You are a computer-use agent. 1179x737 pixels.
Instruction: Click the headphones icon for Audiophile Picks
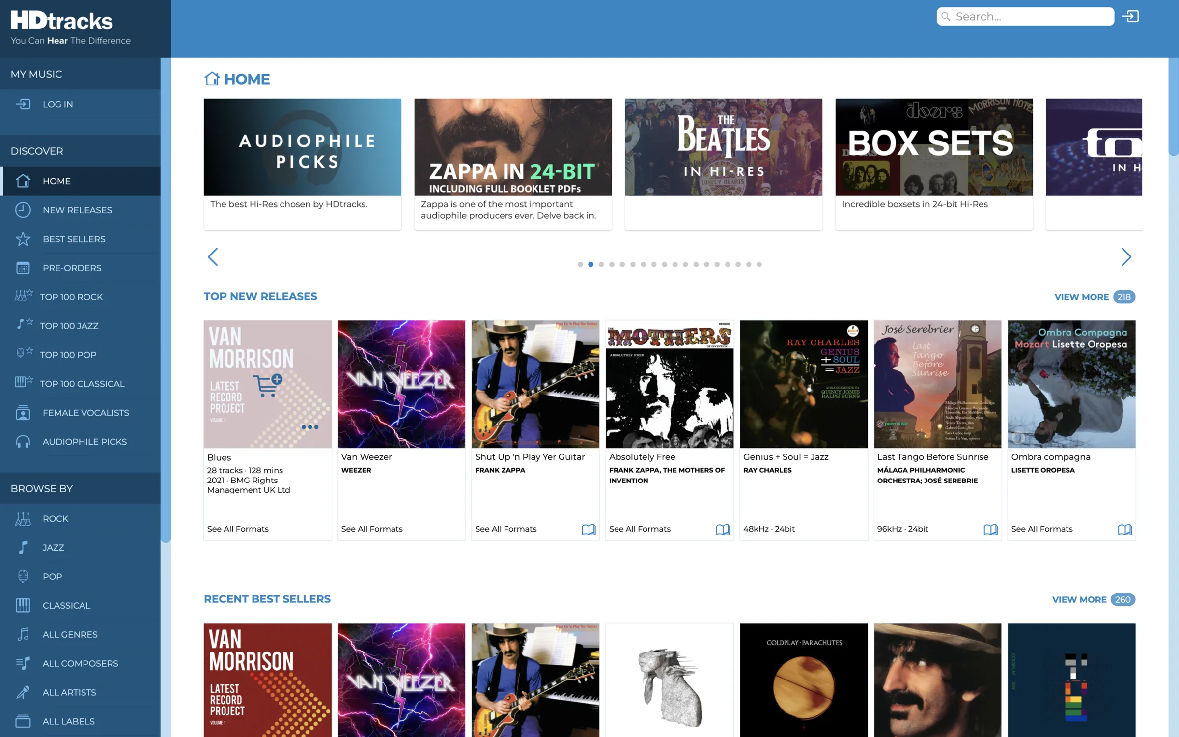pos(23,442)
